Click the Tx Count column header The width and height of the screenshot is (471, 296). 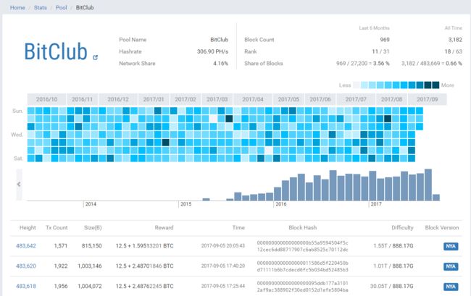tap(57, 228)
